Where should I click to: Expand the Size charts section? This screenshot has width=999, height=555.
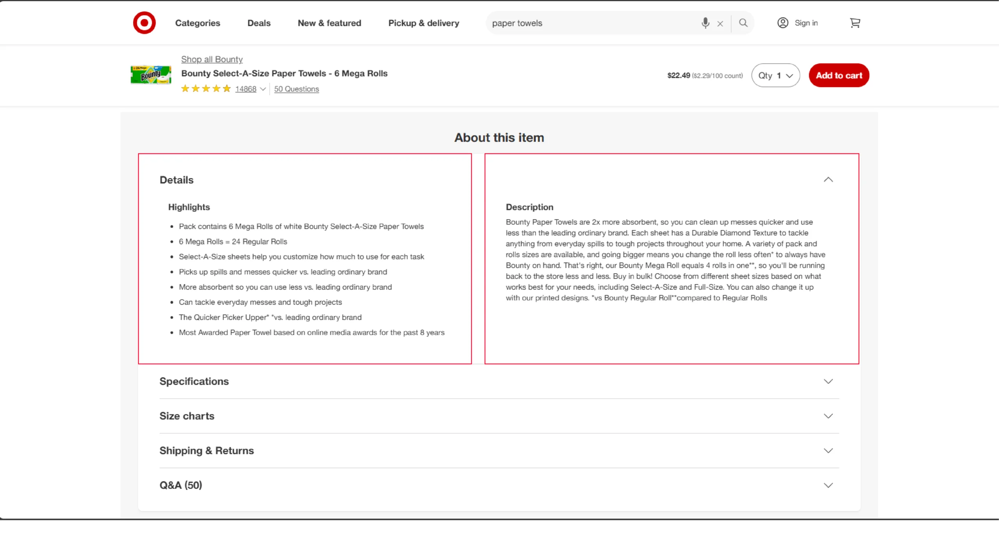[x=499, y=416]
